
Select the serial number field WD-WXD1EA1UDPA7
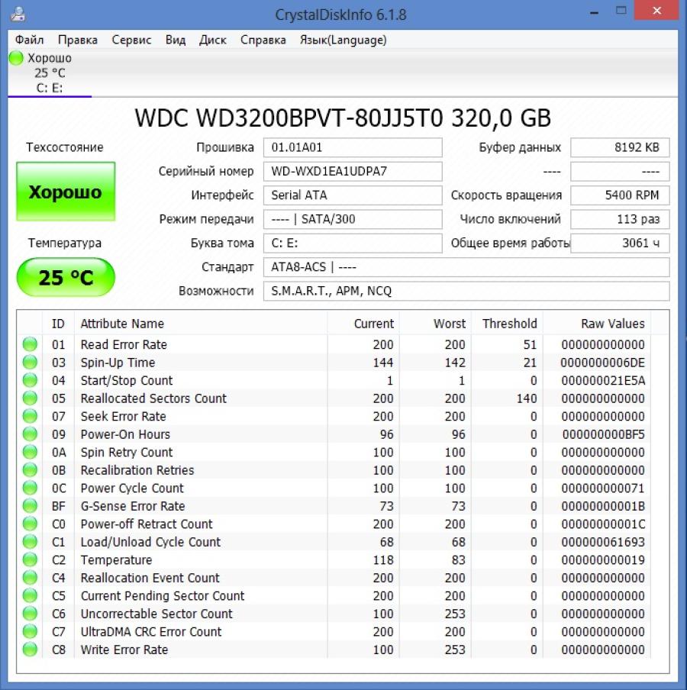[353, 171]
